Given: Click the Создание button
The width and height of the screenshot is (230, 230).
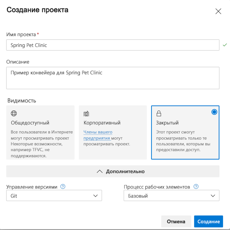Looking at the screenshot, I should pyautogui.click(x=209, y=221).
